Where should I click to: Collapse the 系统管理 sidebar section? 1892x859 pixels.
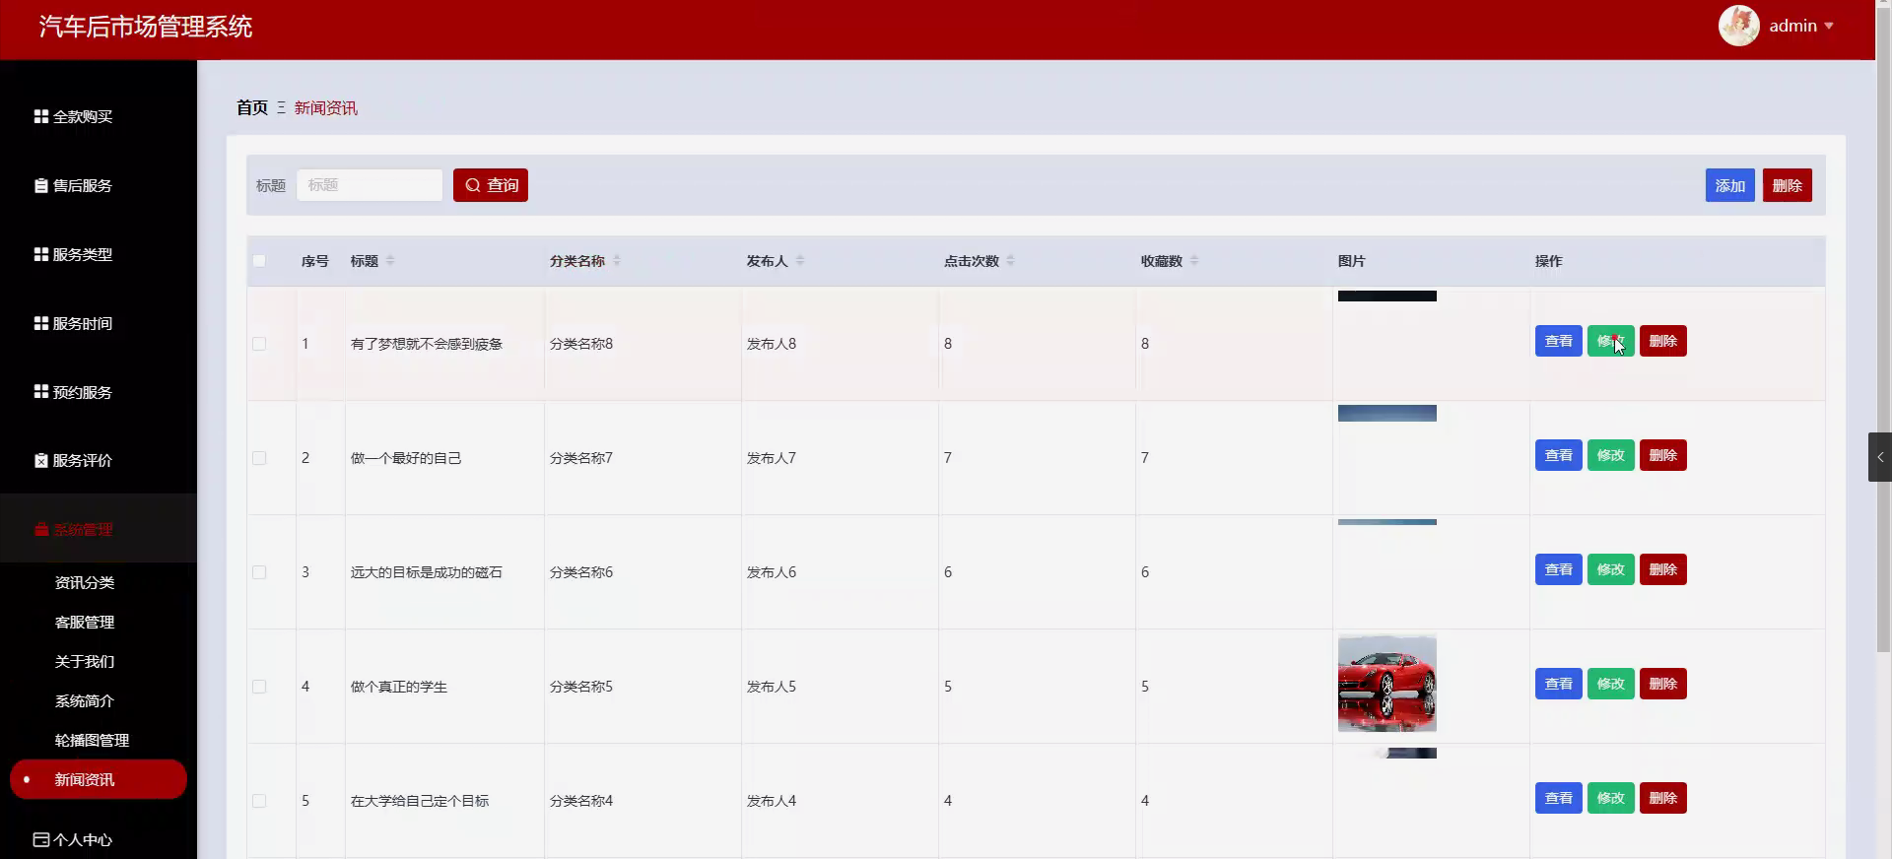pos(84,529)
